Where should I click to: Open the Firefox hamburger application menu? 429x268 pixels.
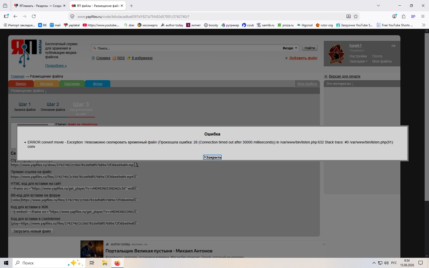tap(423, 16)
